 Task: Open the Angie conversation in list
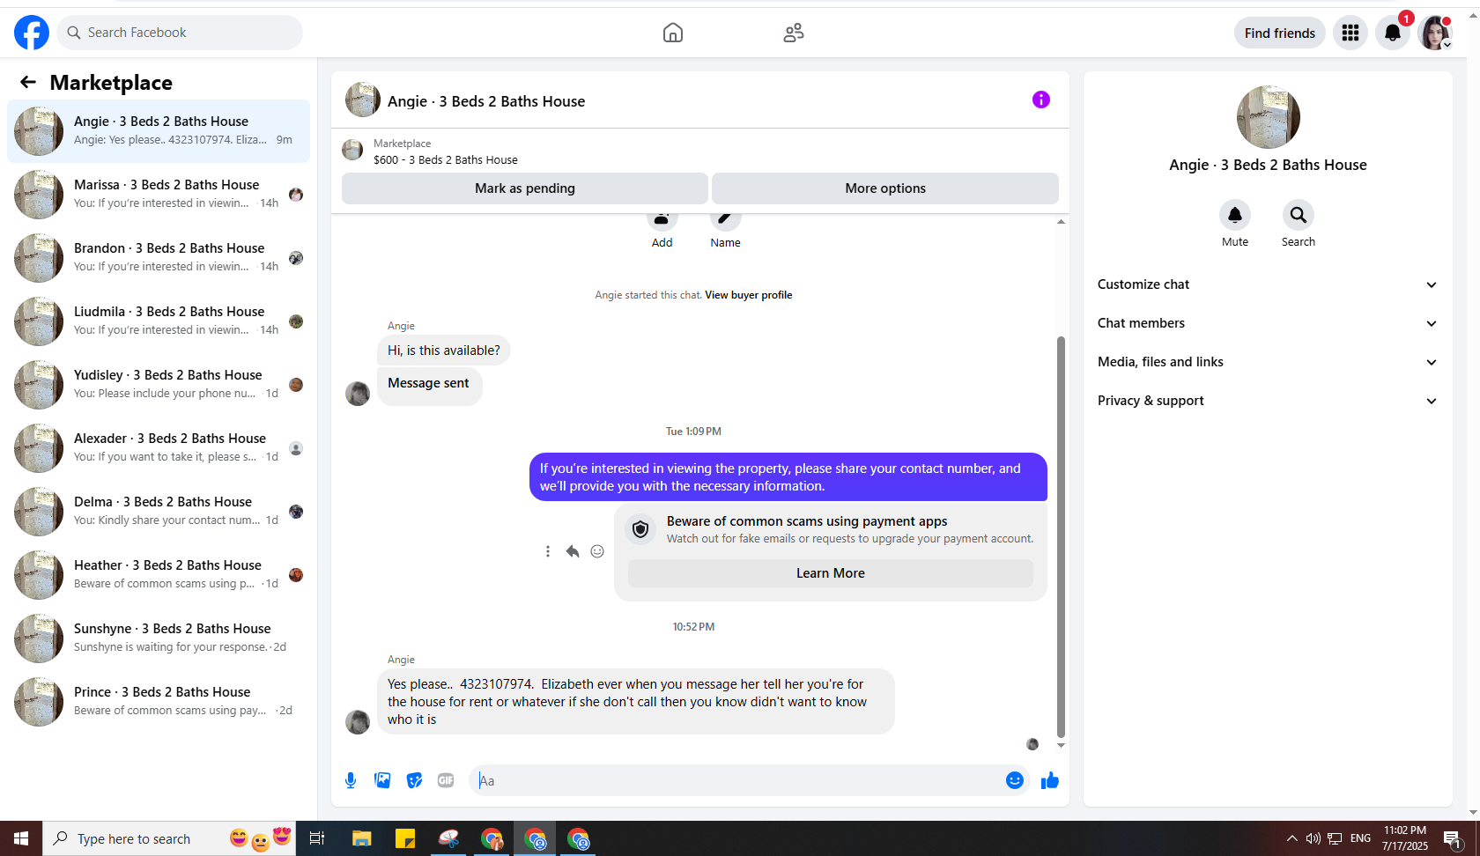coord(159,131)
